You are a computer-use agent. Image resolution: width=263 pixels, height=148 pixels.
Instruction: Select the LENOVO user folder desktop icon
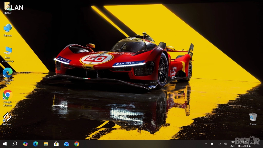pos(7,7)
